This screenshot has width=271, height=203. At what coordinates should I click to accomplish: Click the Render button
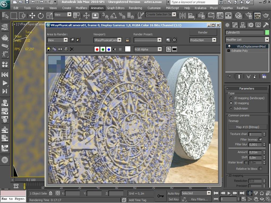click(x=203, y=32)
